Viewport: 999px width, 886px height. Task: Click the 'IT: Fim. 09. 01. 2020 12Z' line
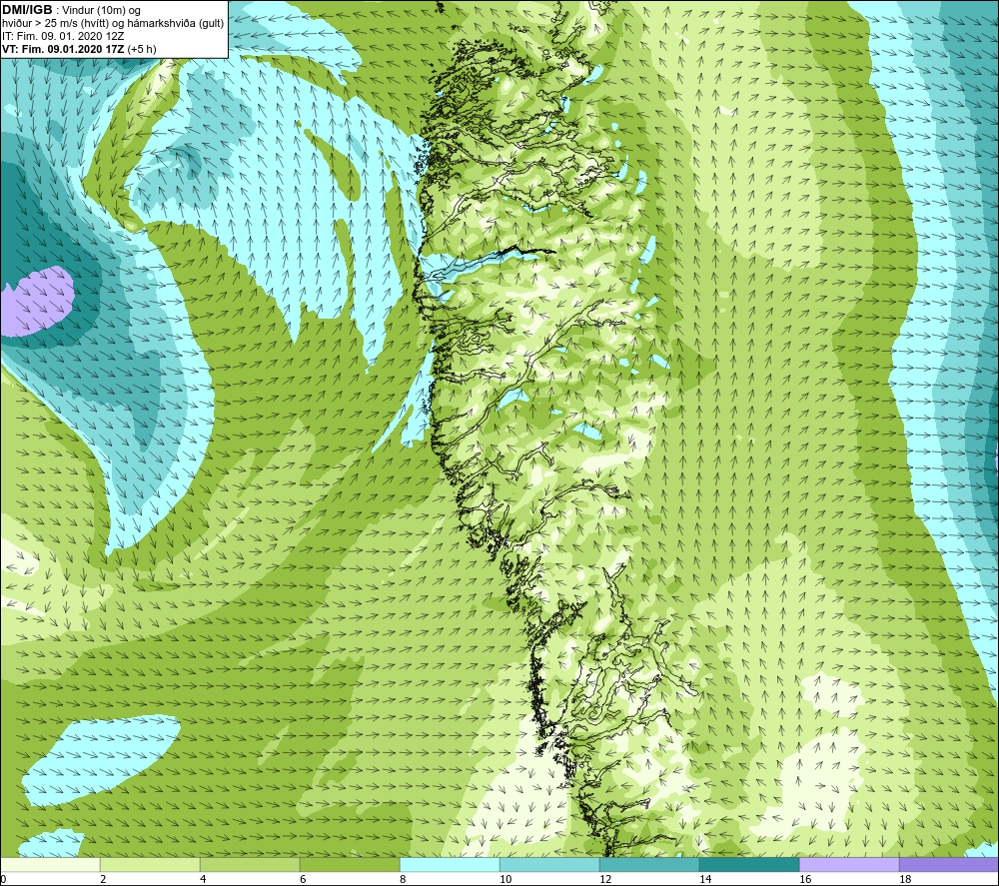click(x=63, y=36)
